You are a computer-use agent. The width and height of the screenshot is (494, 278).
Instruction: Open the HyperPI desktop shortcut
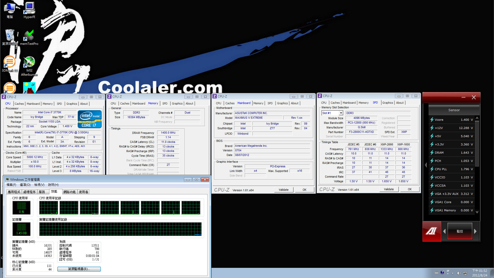[29, 10]
